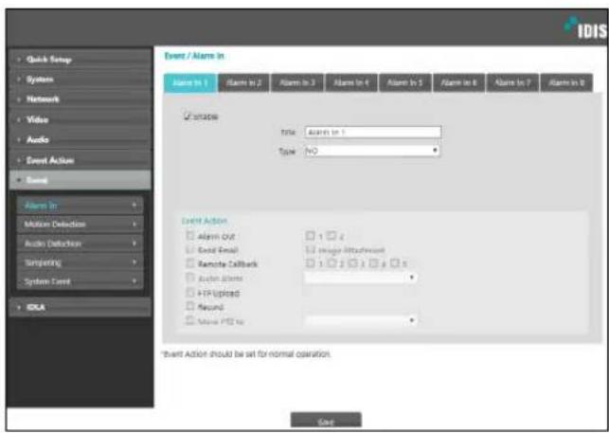Expand the last sidebar section below System Event
The width and height of the screenshot is (609, 433).
(x=80, y=307)
